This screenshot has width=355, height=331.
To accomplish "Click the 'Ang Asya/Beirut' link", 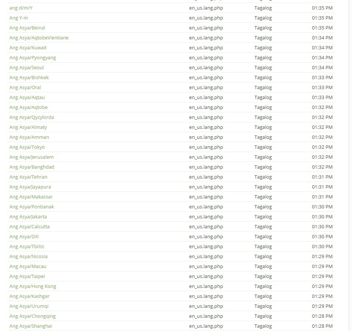I will [x=27, y=28].
